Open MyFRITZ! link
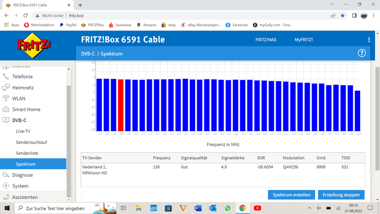The height and width of the screenshot is (214, 380). coord(304,40)
